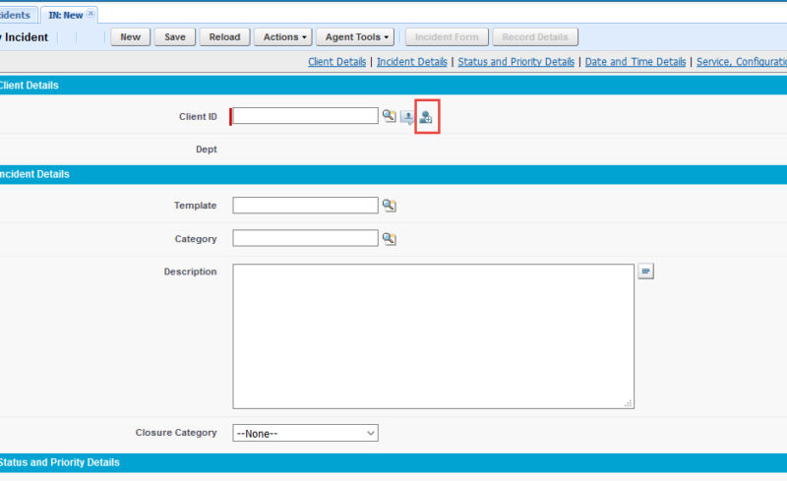Viewport: 787px width, 481px height.
Task: Click the Save button
Action: pos(174,37)
